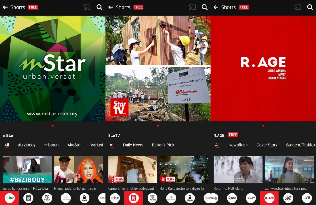Select the black bottle channel icon on the mStar screen
This screenshot has width=316, height=205.
click(x=85, y=198)
